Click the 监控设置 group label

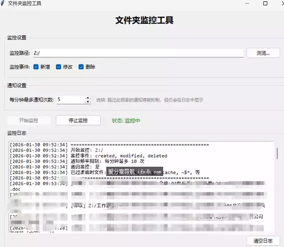point(17,37)
